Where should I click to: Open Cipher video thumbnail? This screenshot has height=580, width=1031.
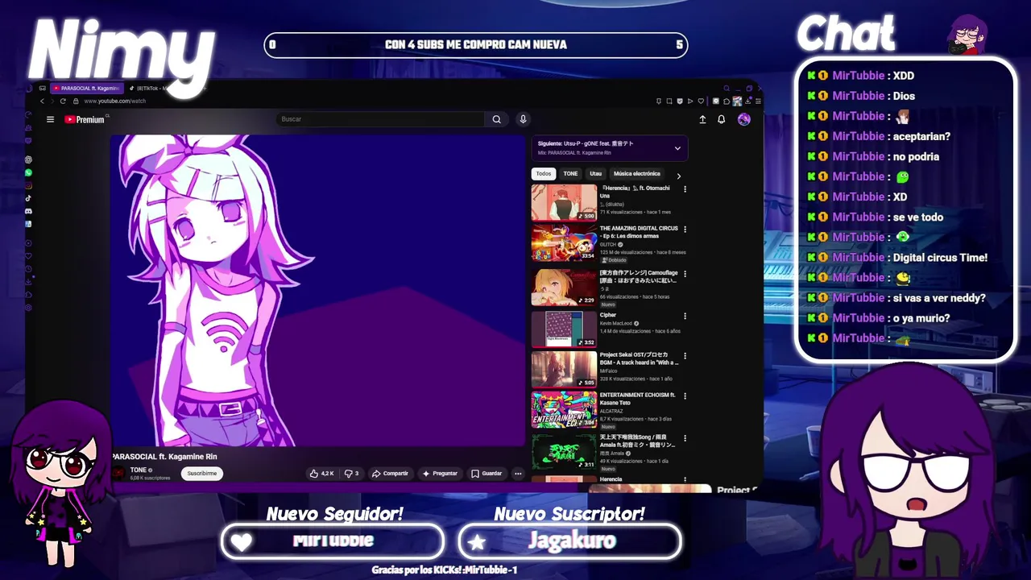click(564, 329)
